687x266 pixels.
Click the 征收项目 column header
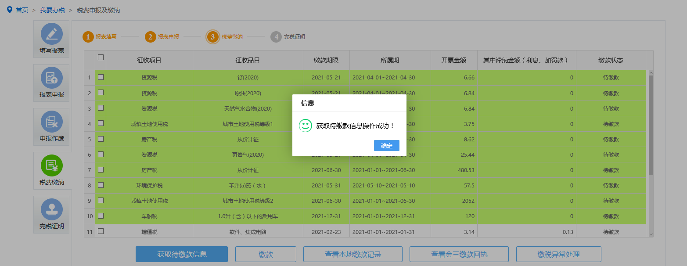tap(149, 60)
